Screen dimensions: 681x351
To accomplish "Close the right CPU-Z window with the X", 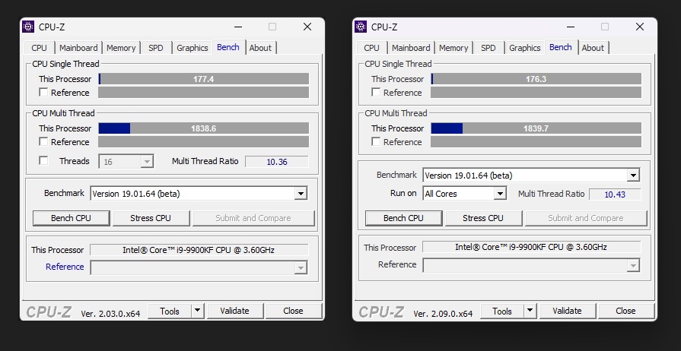I will point(640,27).
